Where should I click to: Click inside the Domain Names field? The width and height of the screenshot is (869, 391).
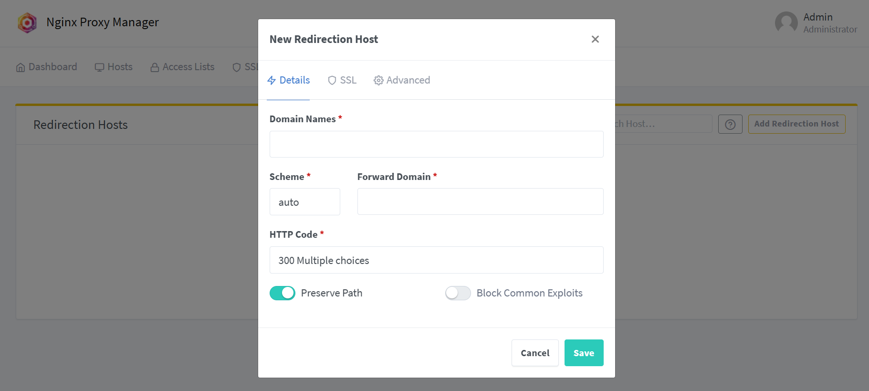click(436, 144)
